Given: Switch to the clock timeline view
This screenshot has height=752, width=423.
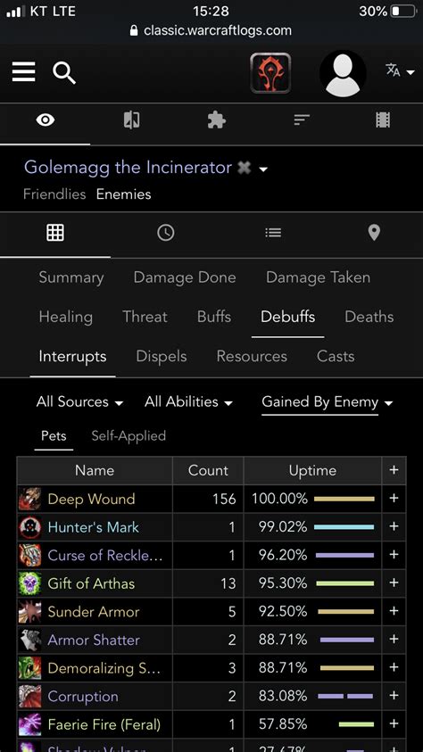Looking at the screenshot, I should 165,233.
